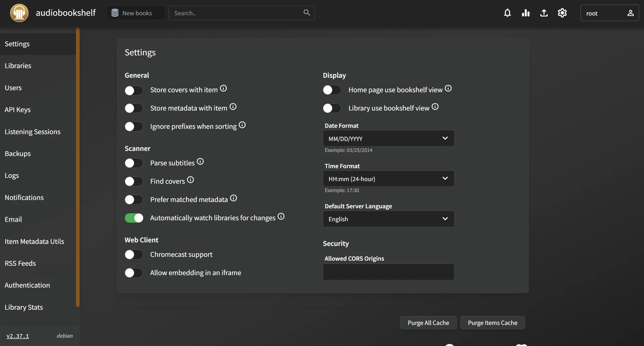Screen dimensions: 644x346
Task: Turn on Parse subtitles switch
Action: point(134,163)
